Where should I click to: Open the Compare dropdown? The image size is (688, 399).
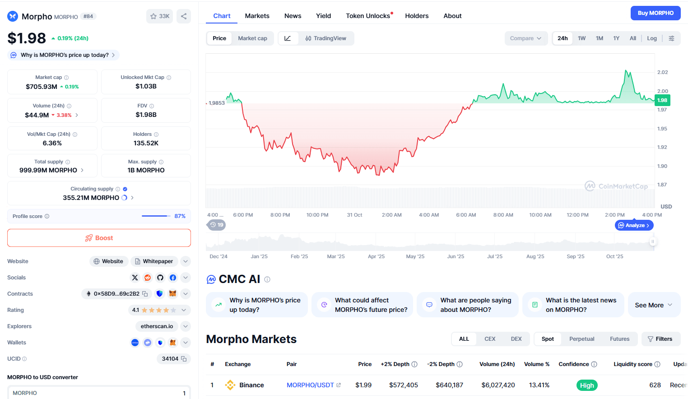pos(526,38)
